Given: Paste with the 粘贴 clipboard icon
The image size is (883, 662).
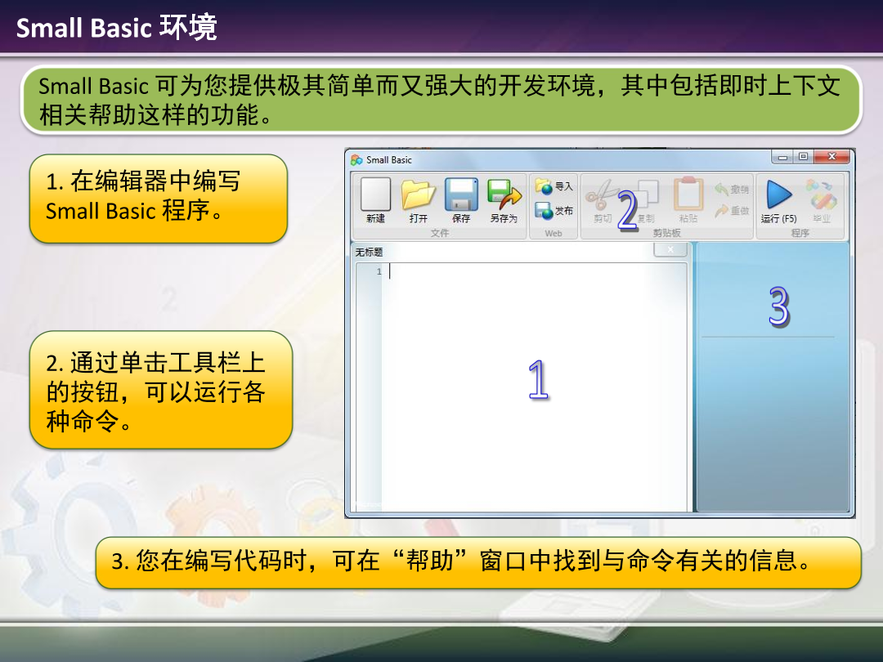Looking at the screenshot, I should click(x=688, y=196).
